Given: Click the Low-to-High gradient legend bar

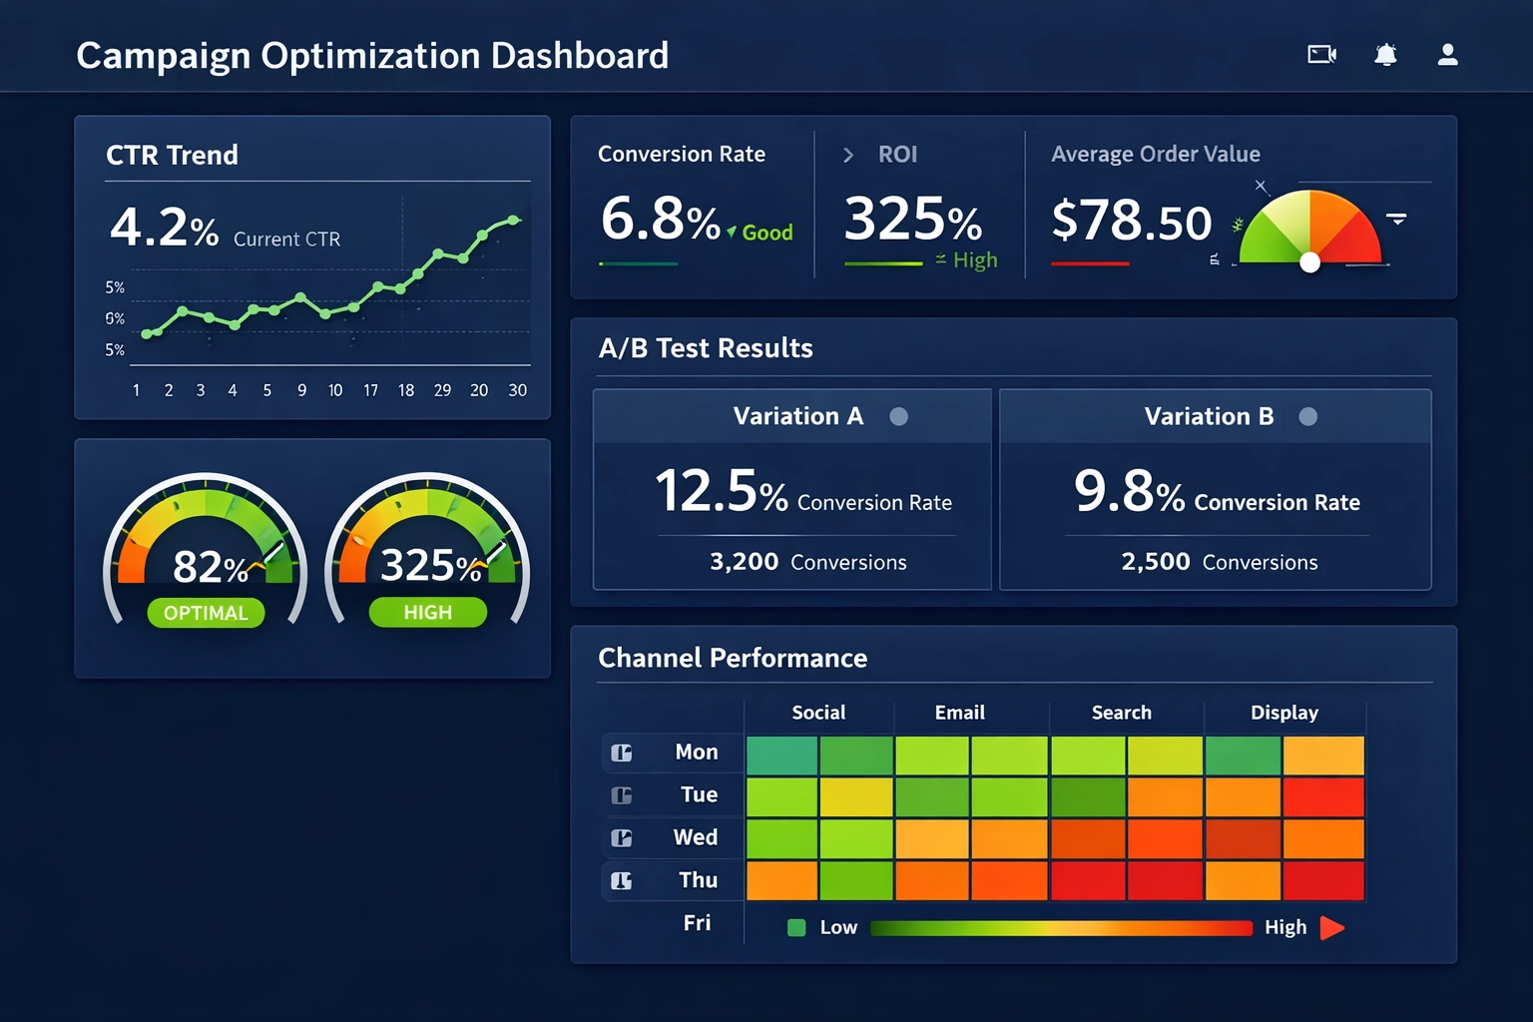Looking at the screenshot, I should (x=1061, y=927).
